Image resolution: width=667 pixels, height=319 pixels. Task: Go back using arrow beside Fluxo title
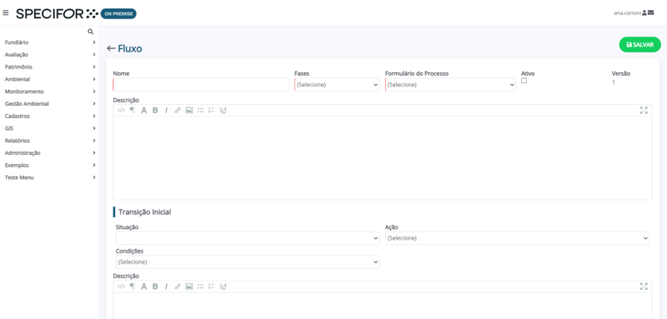111,49
